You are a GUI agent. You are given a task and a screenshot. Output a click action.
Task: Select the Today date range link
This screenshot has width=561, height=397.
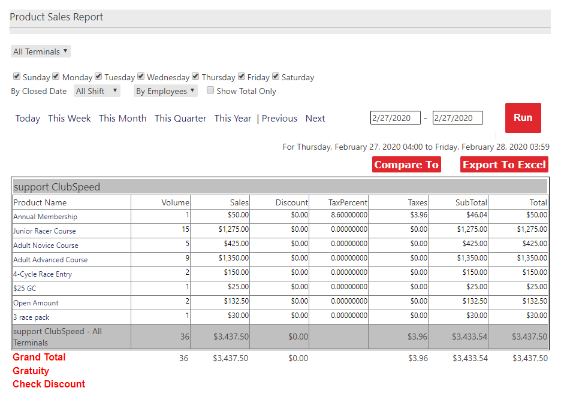(x=28, y=119)
